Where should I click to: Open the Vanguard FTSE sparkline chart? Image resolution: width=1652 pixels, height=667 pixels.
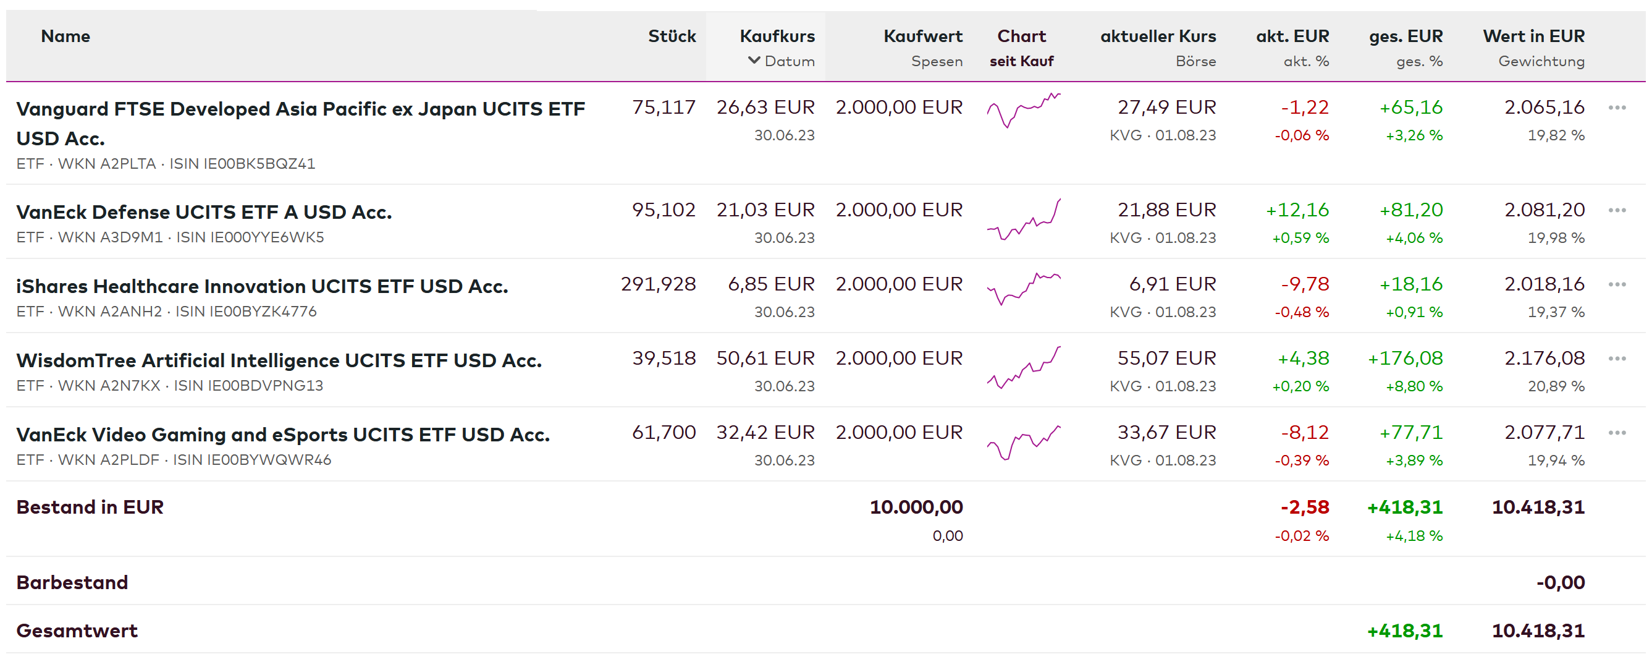1024,111
